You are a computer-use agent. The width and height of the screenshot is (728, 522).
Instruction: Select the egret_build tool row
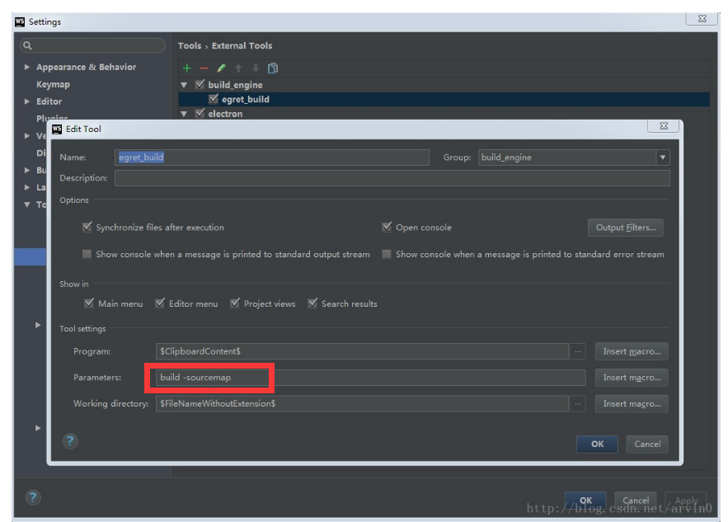point(444,99)
